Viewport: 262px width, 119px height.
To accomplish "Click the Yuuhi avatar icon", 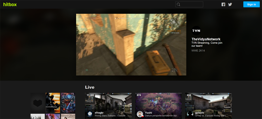I will pyautogui.click(x=140, y=114).
